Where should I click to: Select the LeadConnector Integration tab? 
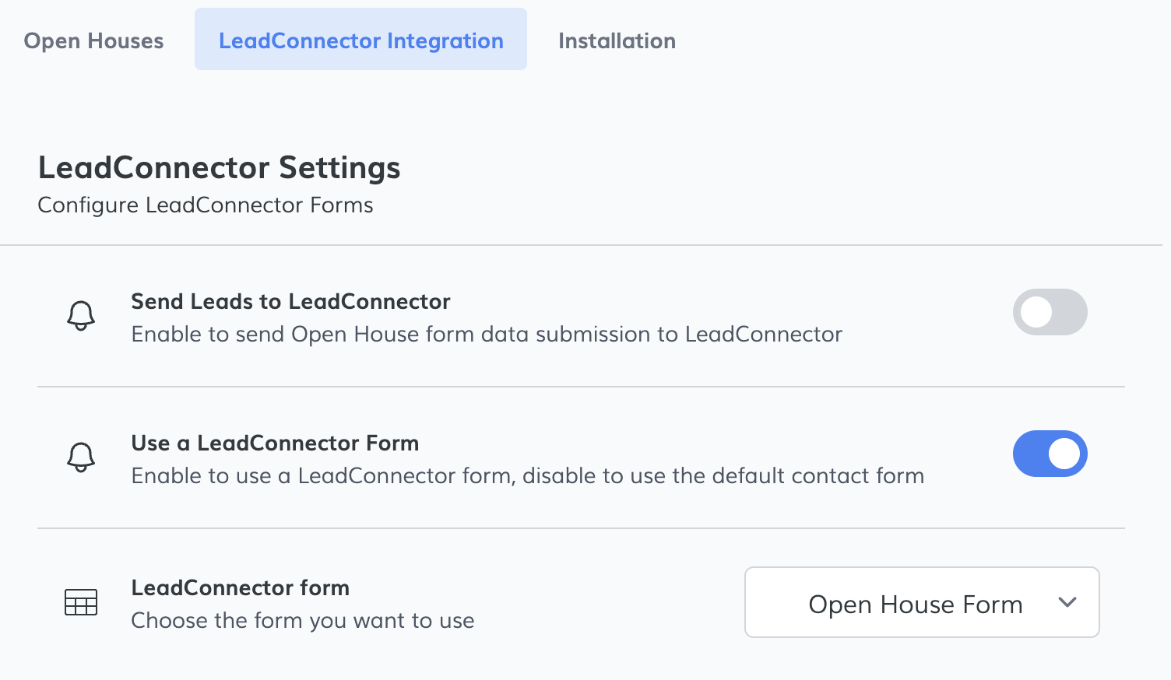point(360,39)
